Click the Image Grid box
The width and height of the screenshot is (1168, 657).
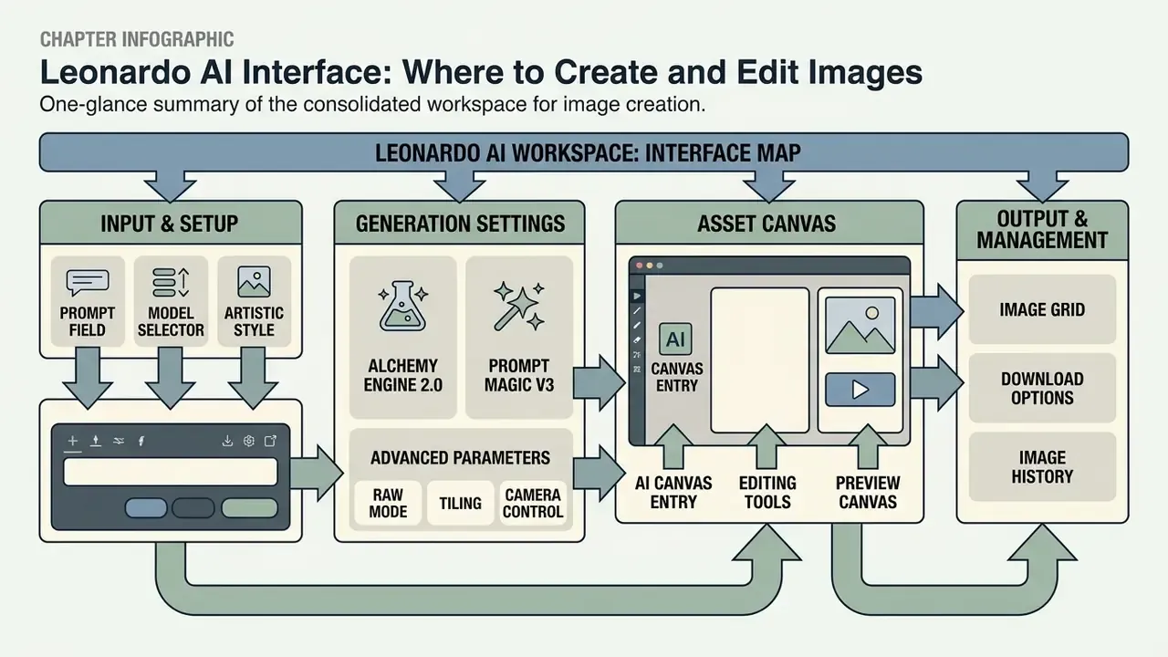tap(1042, 309)
